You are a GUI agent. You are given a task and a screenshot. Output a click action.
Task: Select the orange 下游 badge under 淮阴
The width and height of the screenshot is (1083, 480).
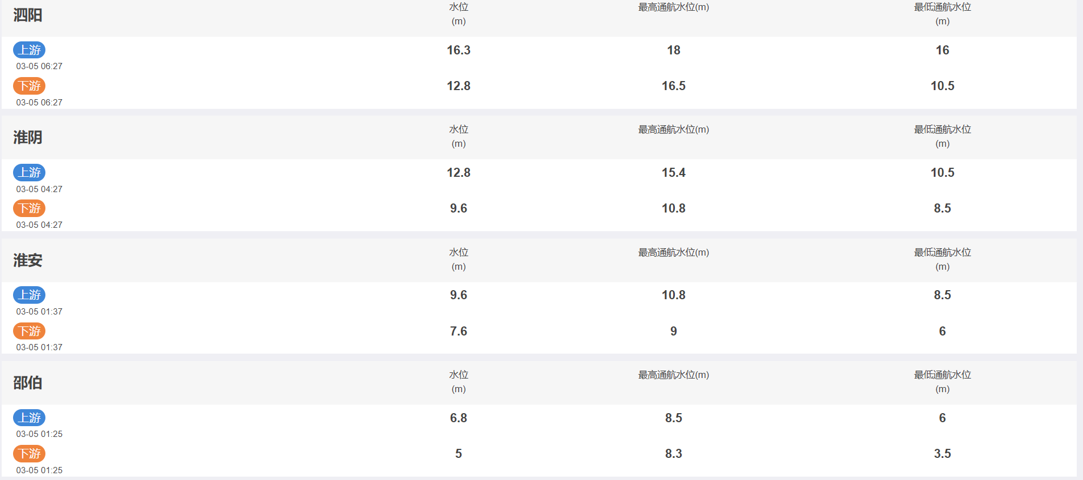click(29, 209)
